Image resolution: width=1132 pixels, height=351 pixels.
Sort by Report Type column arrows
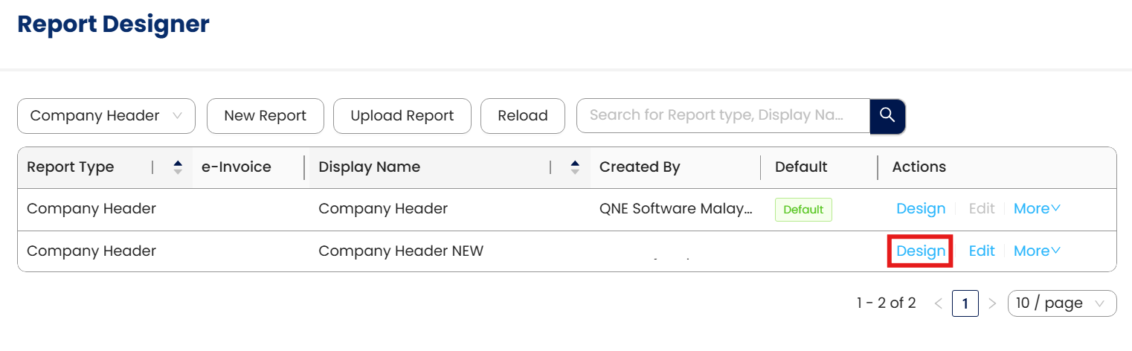[x=178, y=167]
